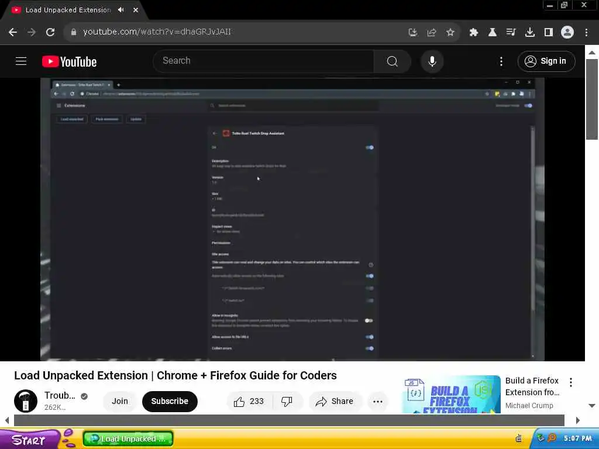Open Chrome three-dot menu
The image size is (599, 449).
pos(586,33)
